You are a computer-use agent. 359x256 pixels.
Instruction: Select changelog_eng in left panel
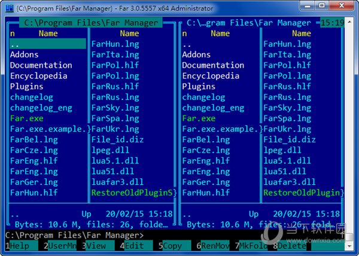(x=41, y=108)
